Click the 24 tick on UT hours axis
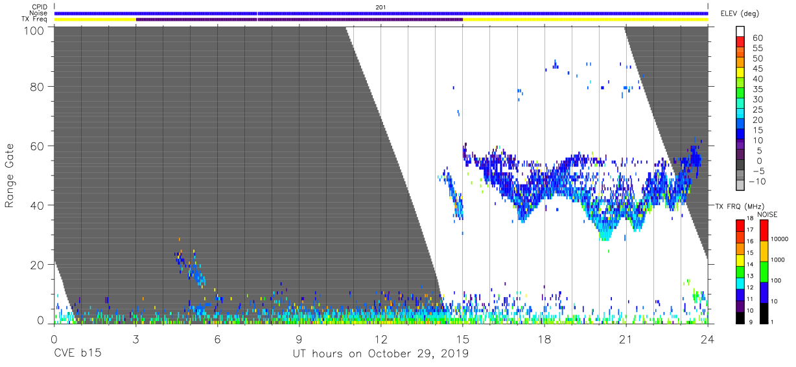796x367 pixels. click(x=708, y=339)
